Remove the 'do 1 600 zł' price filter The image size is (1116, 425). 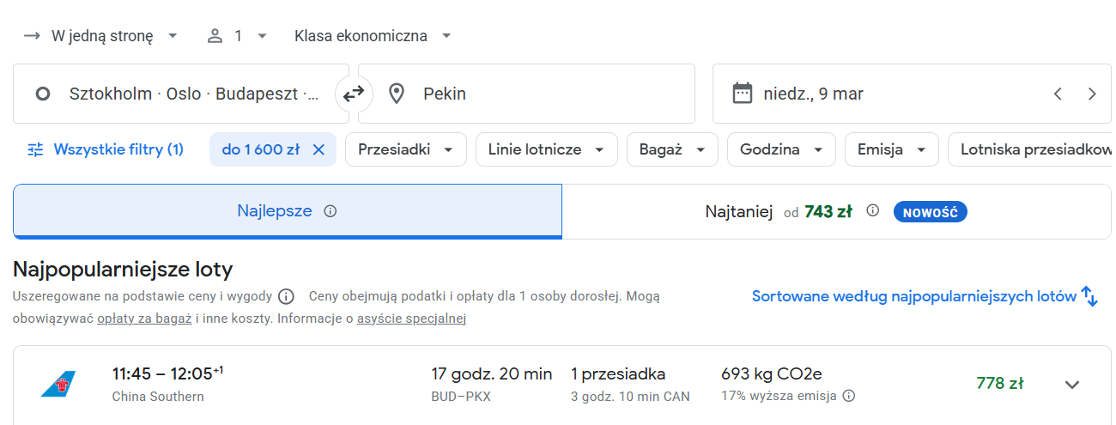pos(318,149)
